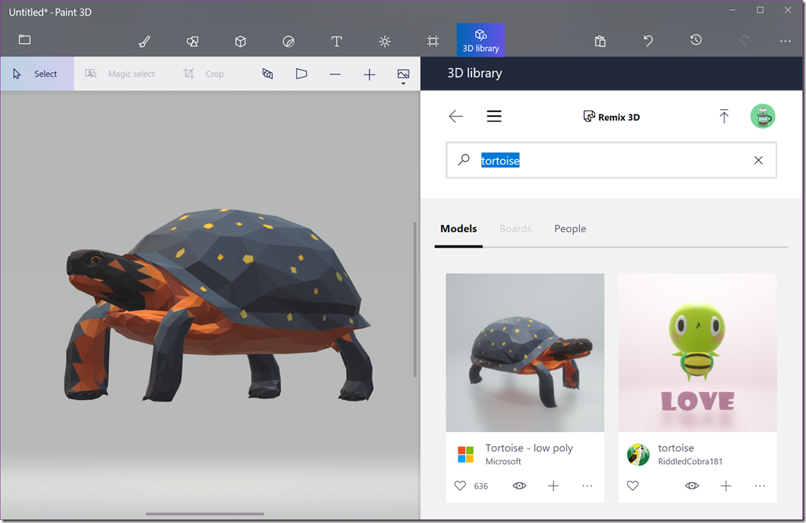Open the Tortoise - low poly thumbnail
This screenshot has height=523, width=806.
(x=525, y=353)
